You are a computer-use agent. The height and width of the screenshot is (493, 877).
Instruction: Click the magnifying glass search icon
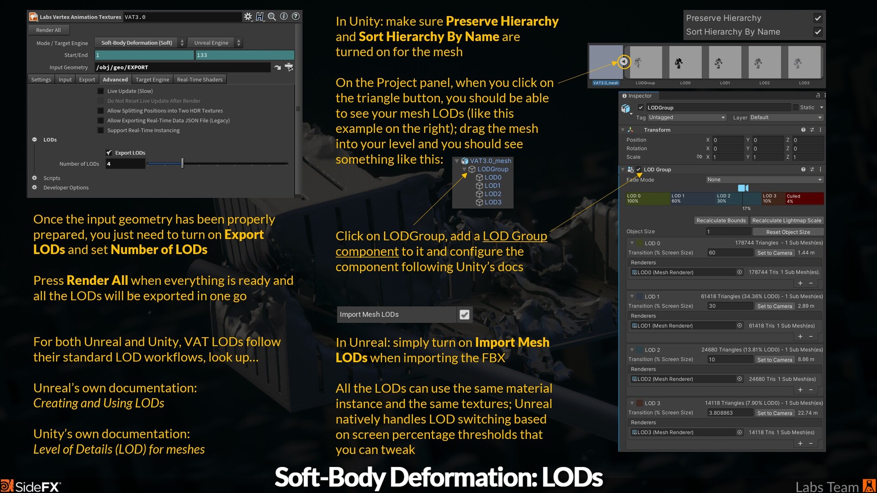click(272, 16)
